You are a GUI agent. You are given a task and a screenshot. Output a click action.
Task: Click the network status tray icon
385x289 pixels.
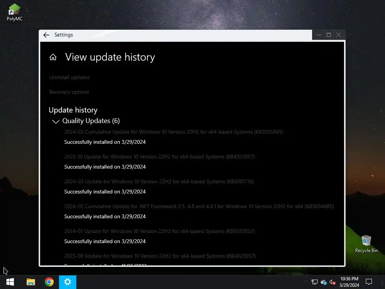pos(315,282)
